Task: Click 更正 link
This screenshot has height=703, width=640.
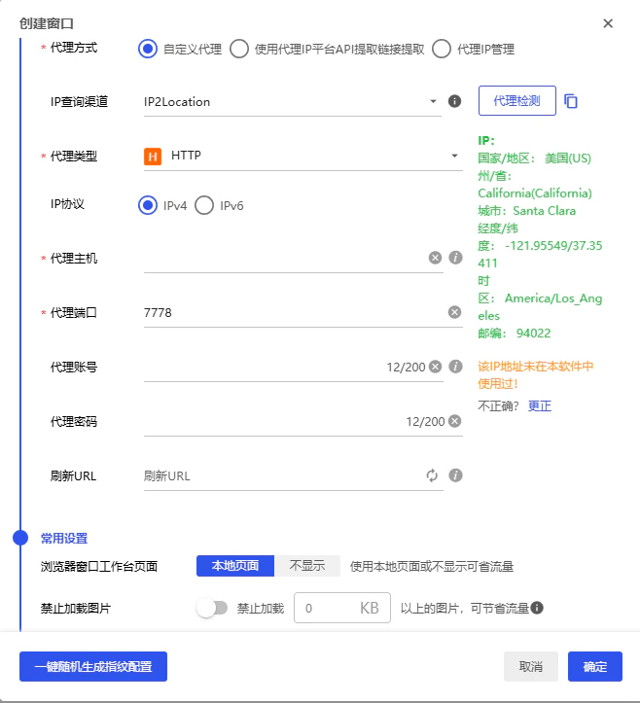Action: [540, 406]
